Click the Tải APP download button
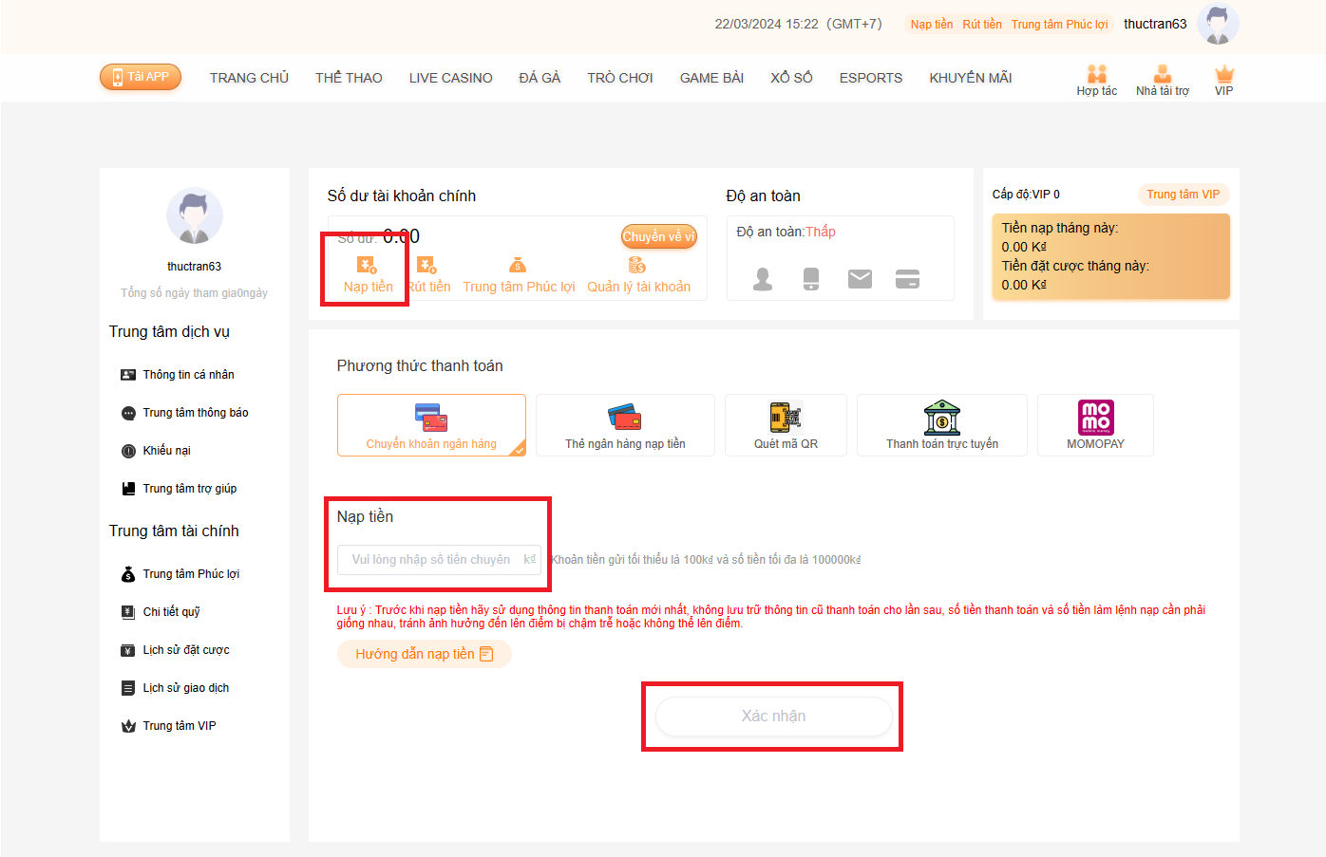The height and width of the screenshot is (857, 1326). coord(141,77)
